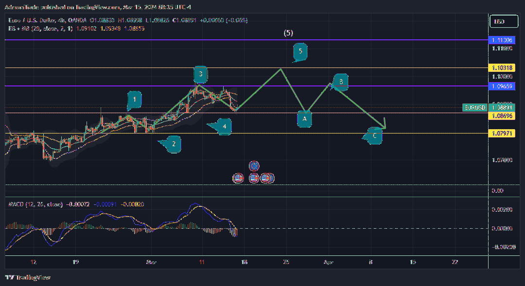Click the 18 date on time axis
Screen dimensions: 525x286
coord(245,262)
